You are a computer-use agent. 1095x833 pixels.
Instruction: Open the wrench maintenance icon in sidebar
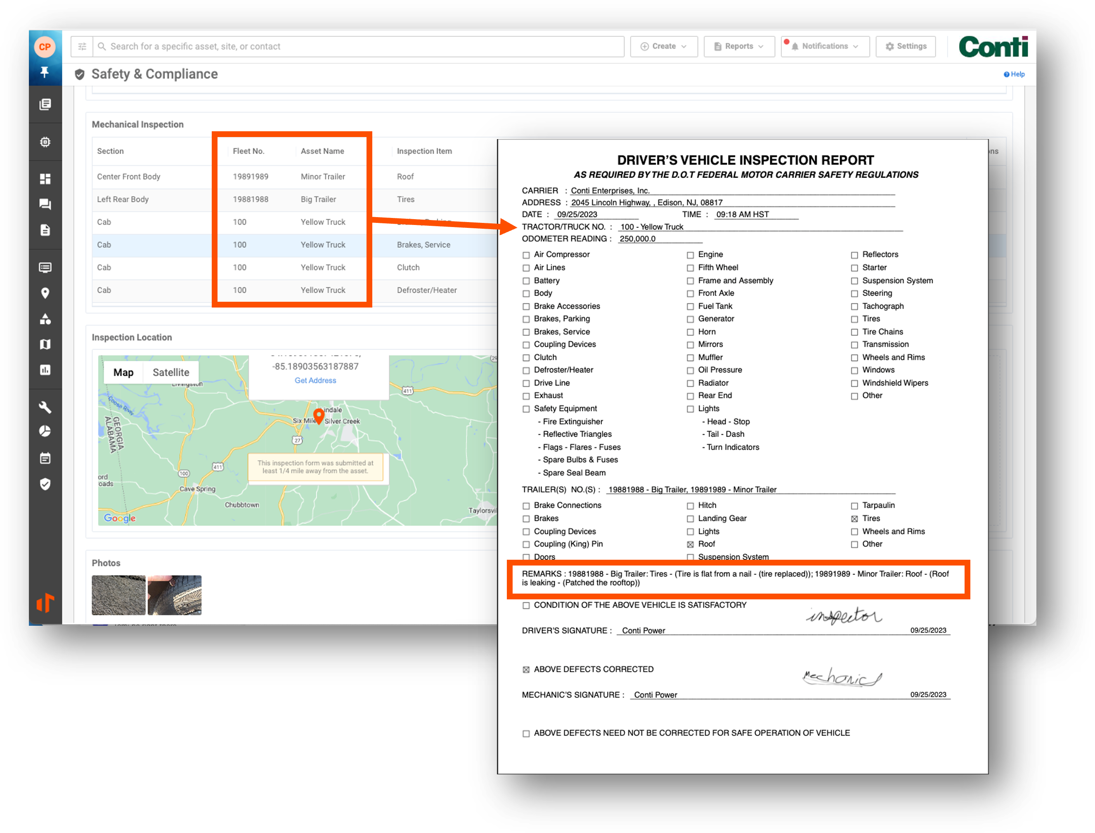[45, 407]
